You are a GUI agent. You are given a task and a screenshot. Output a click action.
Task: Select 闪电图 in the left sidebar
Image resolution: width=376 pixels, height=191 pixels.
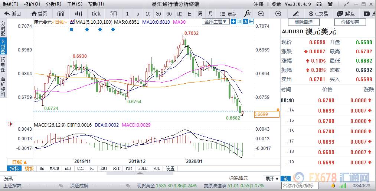[3, 64]
